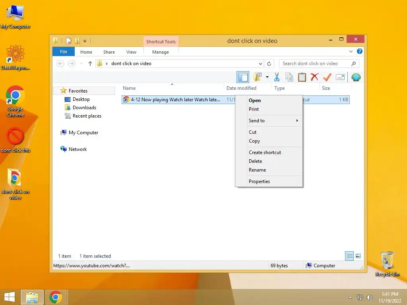Select the 'dont click this' desktop icon
Image resolution: width=407 pixels, height=305 pixels.
pos(16,139)
